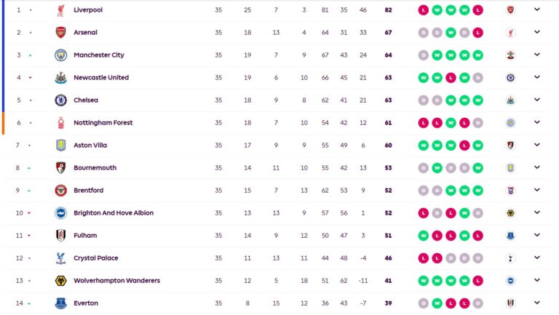Click the last form result circle for Arsenal
This screenshot has width=559, height=315.
point(477,33)
